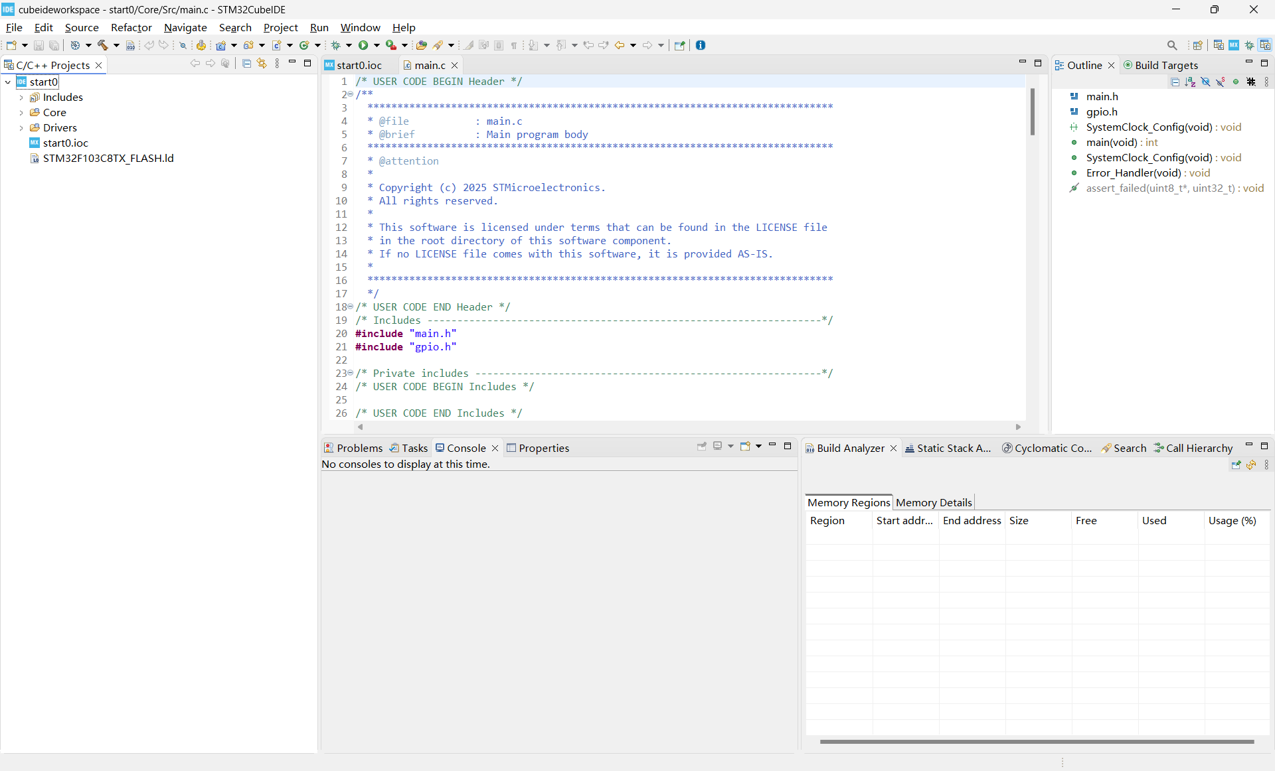Viewport: 1275px width, 771px height.
Task: Toggle Hide Static Members in Outline toolbar
Action: (1221, 82)
